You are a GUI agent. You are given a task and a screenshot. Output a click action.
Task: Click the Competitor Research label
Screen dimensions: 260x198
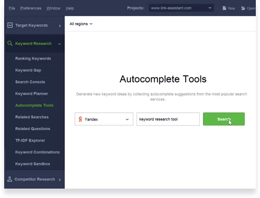point(35,179)
